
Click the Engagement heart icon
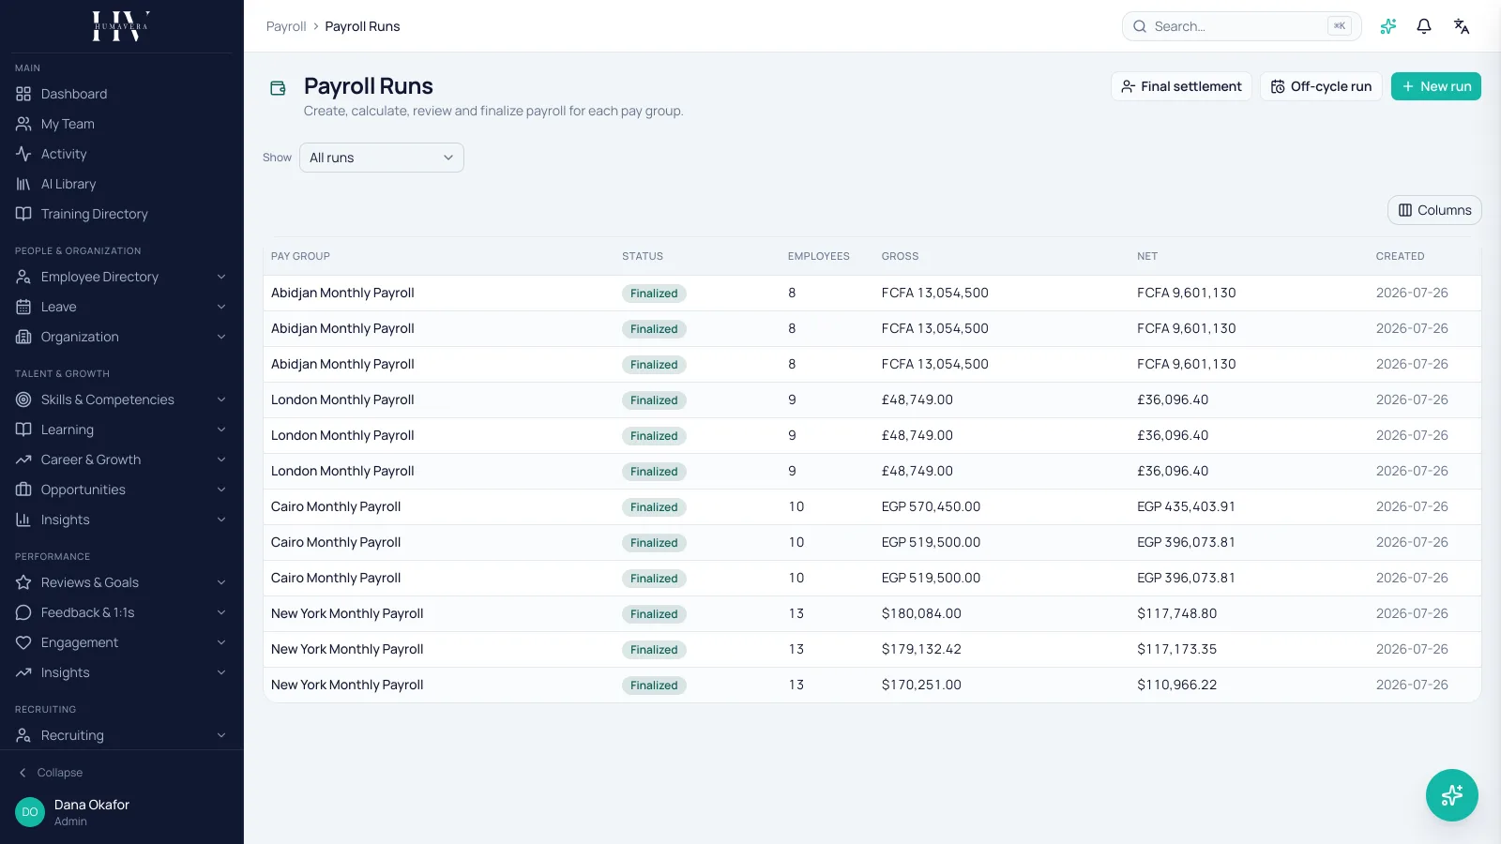tap(23, 642)
